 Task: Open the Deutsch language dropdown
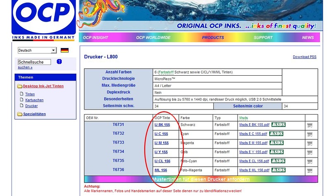pyautogui.click(x=37, y=50)
